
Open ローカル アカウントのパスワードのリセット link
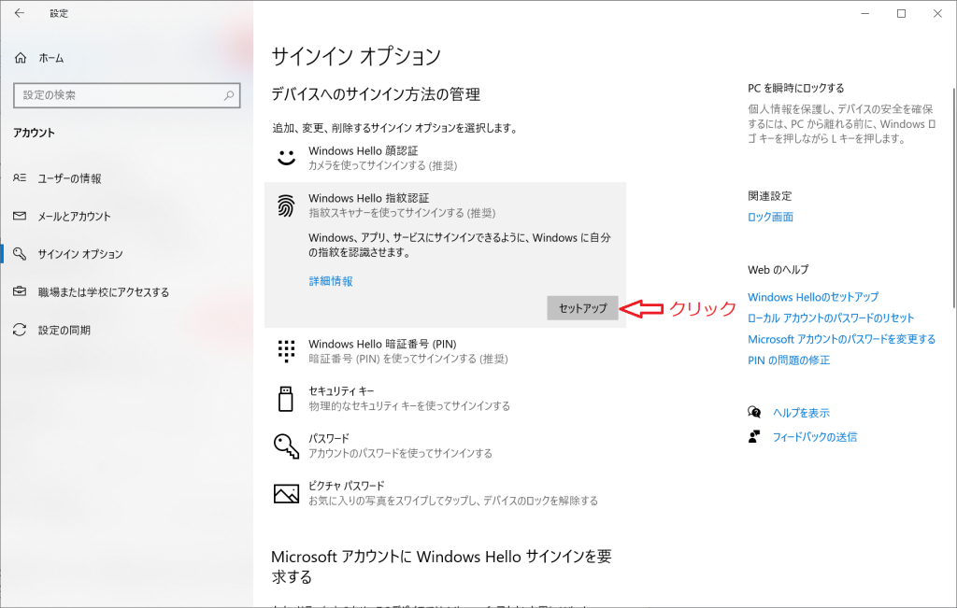831,318
